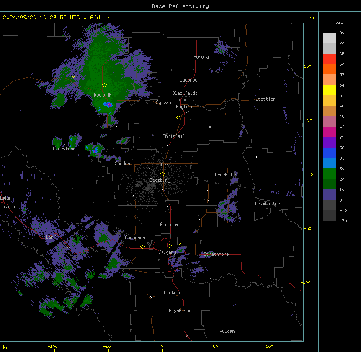This screenshot has width=361, height=352.
Task: Click the white asterisk marker east of Innisfail
Action: pos(210,127)
